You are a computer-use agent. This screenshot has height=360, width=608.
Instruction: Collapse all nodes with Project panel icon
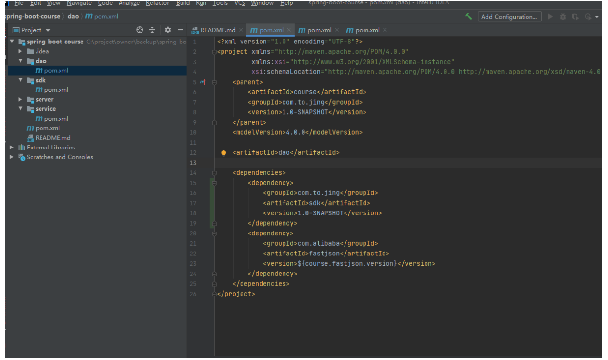pos(152,30)
